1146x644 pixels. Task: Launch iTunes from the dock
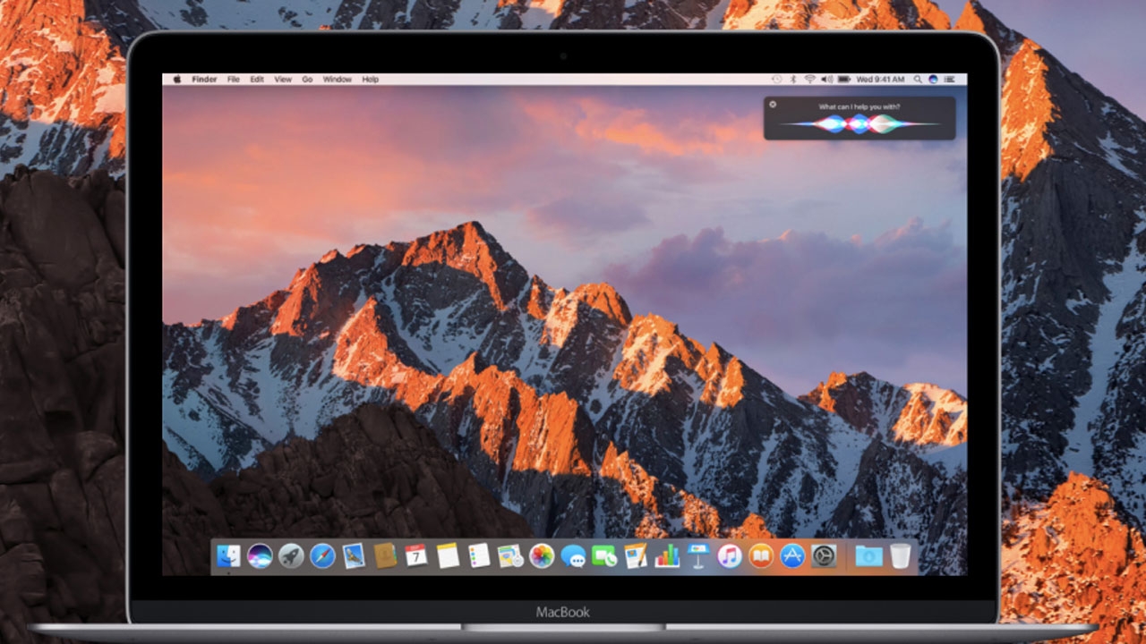(x=730, y=555)
